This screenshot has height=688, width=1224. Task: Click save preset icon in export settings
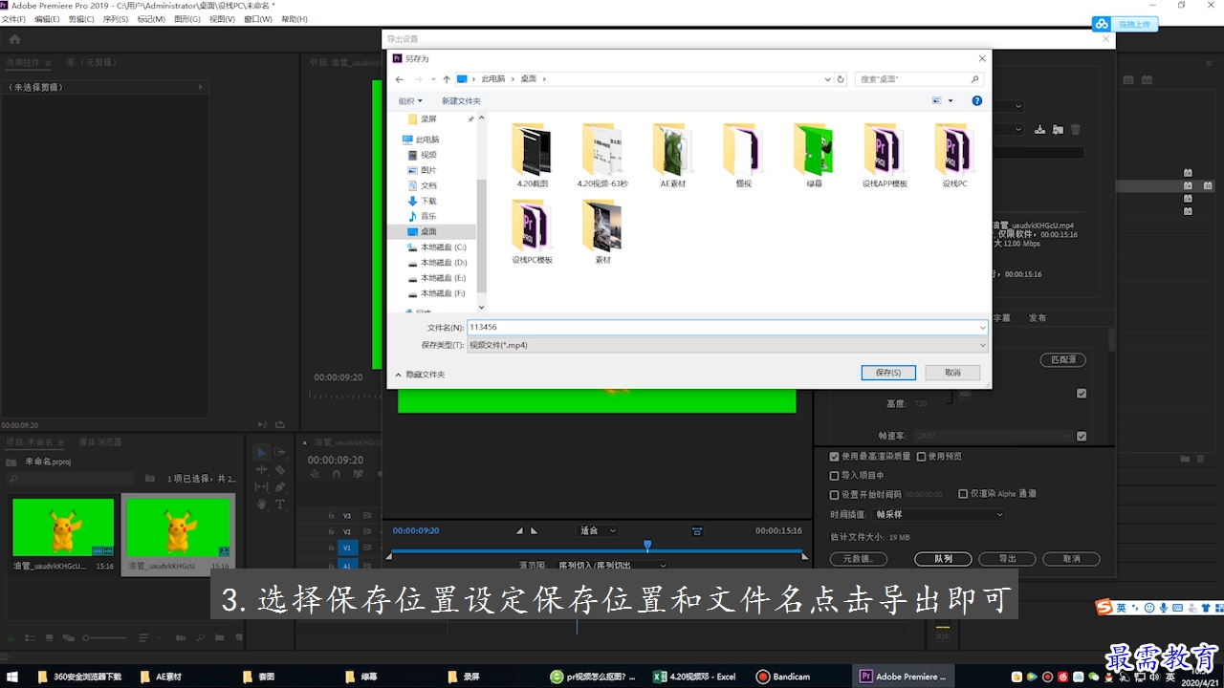[x=1040, y=130]
